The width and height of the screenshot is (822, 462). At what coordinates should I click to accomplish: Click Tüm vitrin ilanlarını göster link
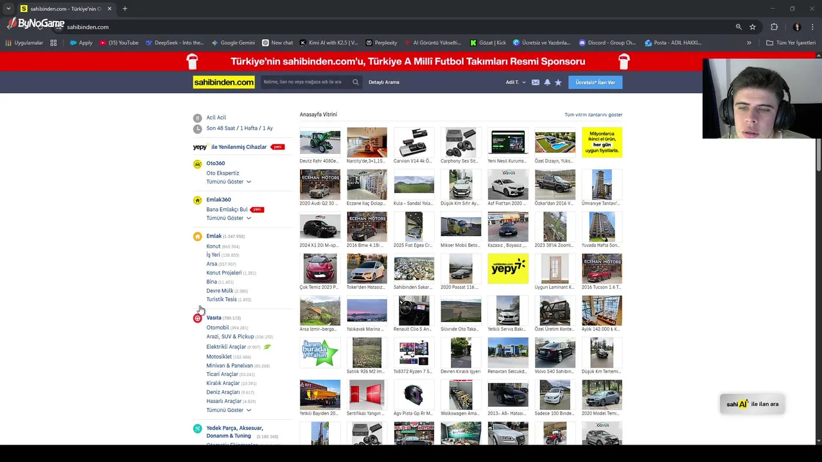click(593, 115)
